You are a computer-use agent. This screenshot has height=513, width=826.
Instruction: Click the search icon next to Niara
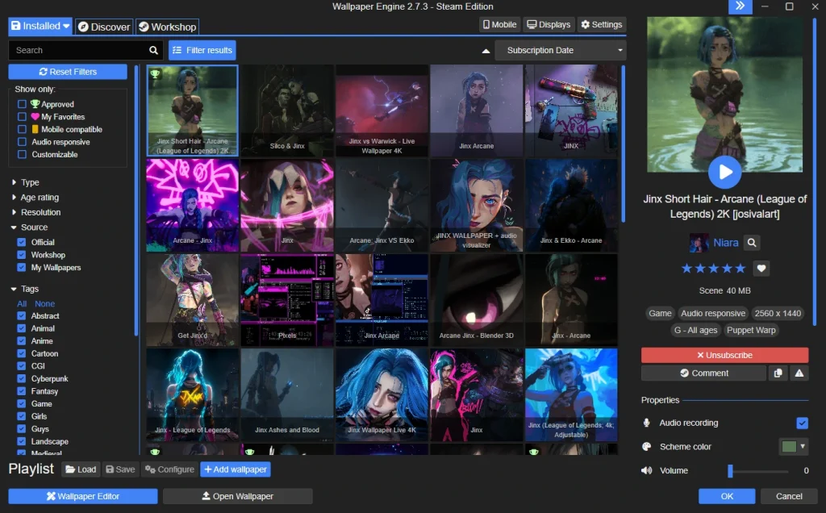752,243
